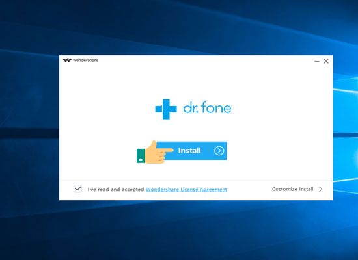Click the blue dr.fone cross logo
This screenshot has width=358, height=260.
click(x=166, y=109)
